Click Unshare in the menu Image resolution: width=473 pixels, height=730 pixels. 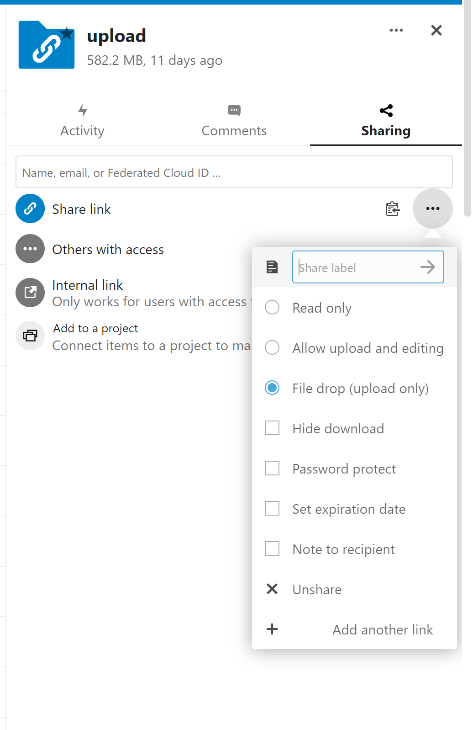tap(354, 589)
